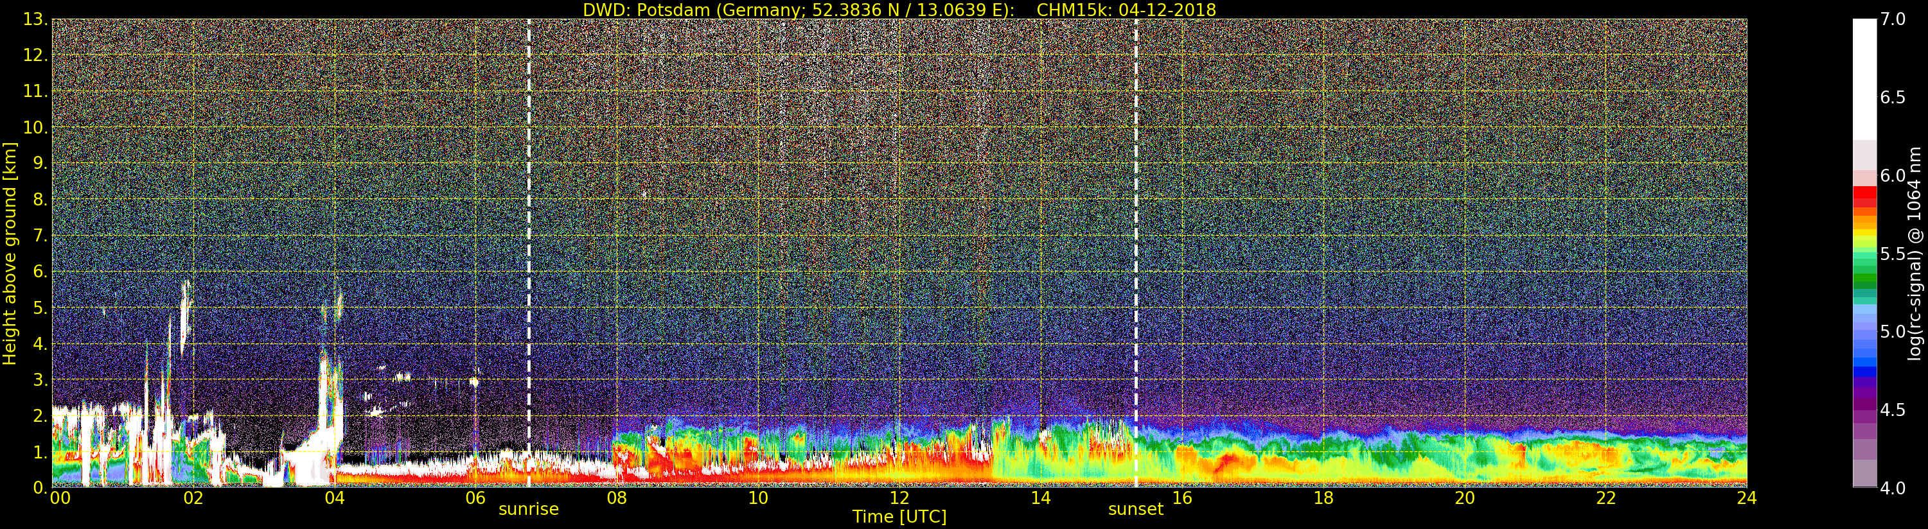Image resolution: width=1928 pixels, height=529 pixels.
Task: Select the "Height above ground [km]" axis label
Action: (10, 254)
